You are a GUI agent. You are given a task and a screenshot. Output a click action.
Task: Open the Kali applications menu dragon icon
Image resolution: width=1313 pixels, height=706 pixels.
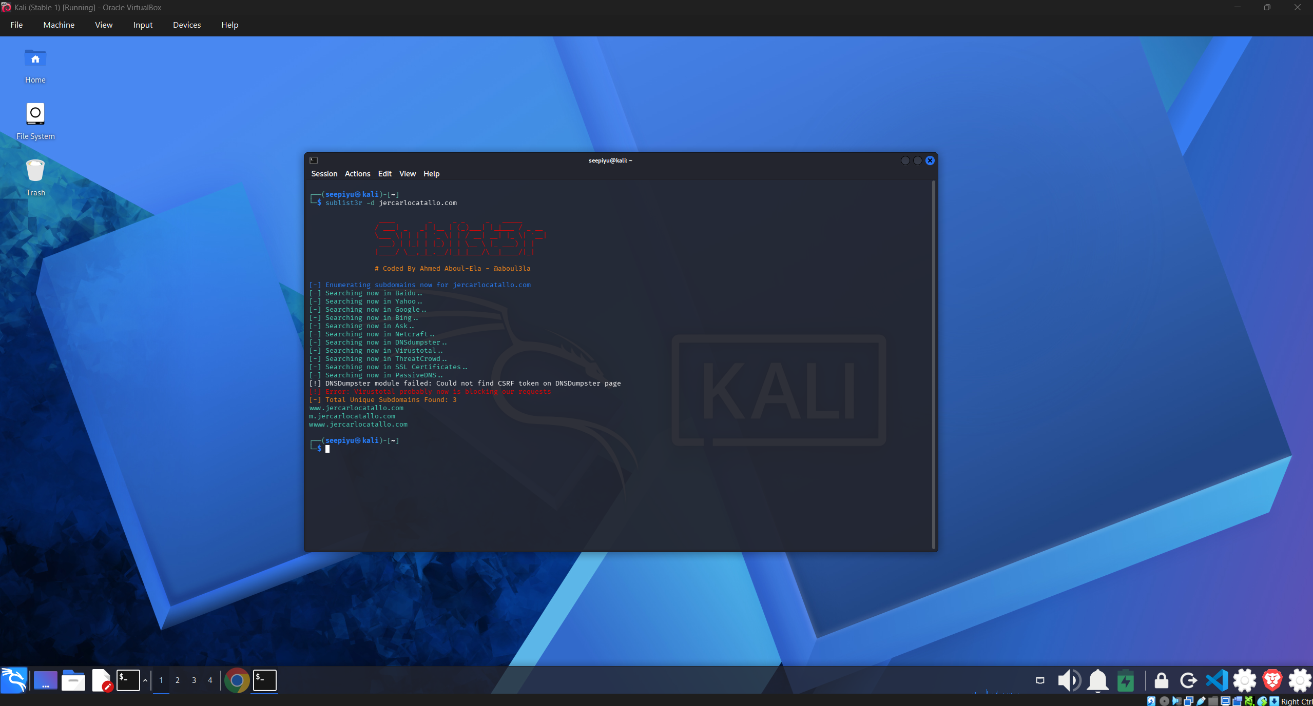point(14,680)
